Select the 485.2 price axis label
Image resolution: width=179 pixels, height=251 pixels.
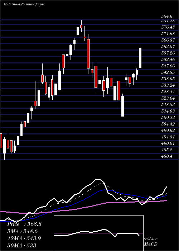pyautogui.click(x=167, y=150)
